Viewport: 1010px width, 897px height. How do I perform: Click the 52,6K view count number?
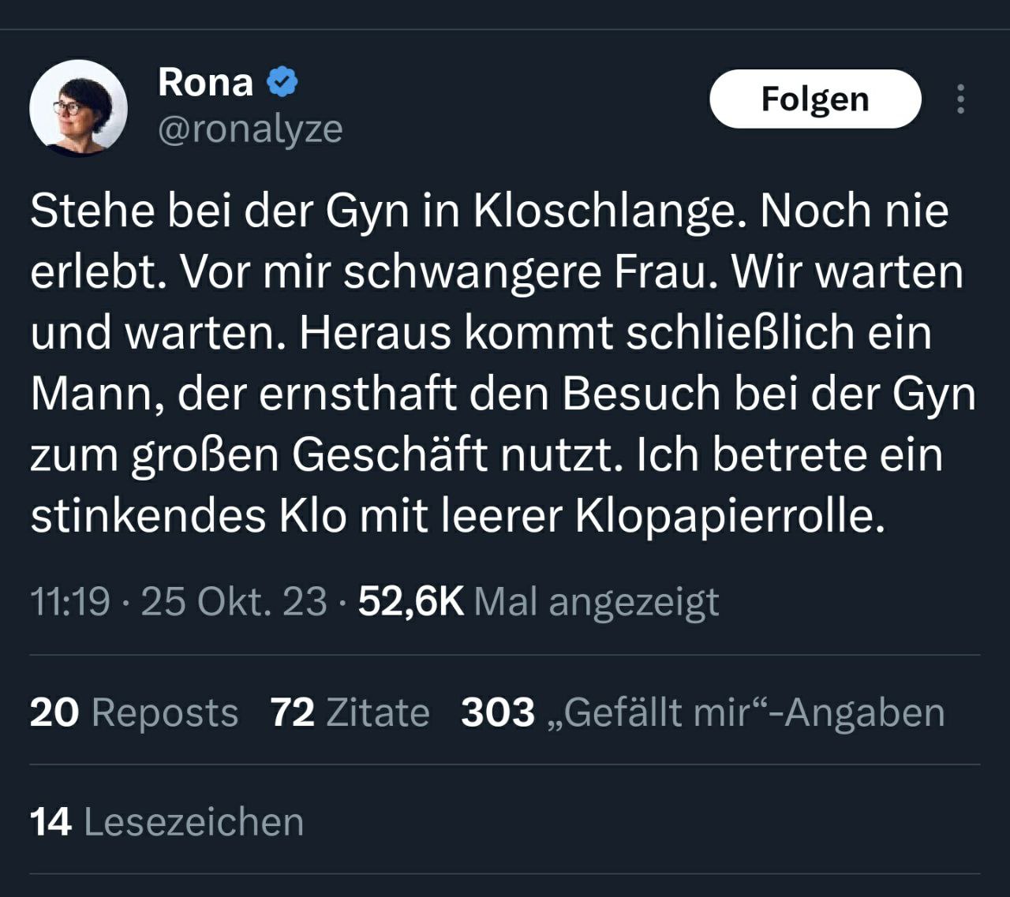click(x=410, y=602)
